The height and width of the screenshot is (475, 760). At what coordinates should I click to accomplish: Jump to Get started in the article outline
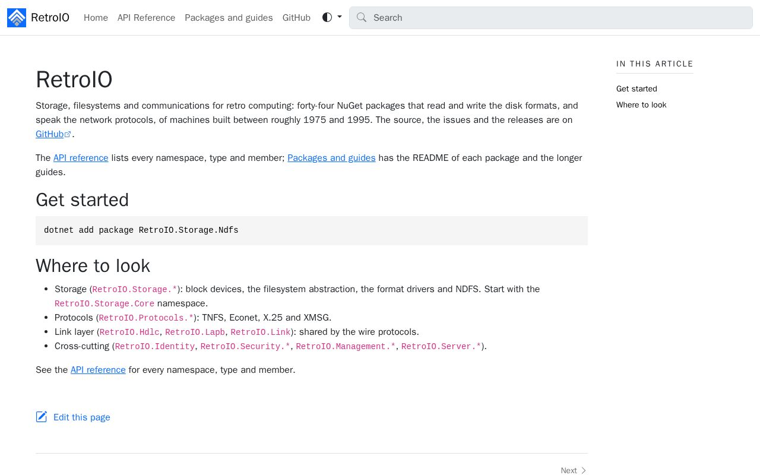(x=636, y=89)
